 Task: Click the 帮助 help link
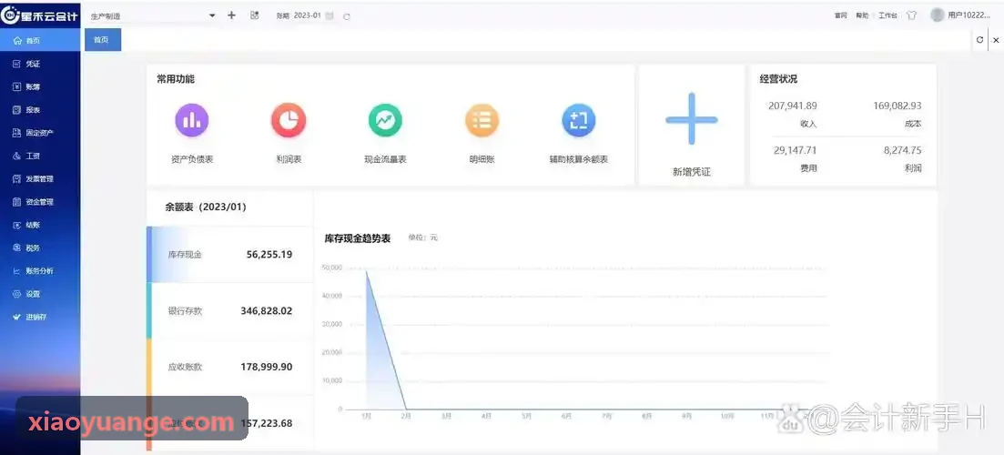click(x=862, y=15)
